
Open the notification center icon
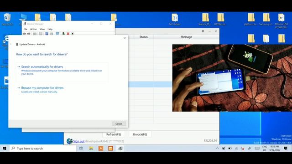pyautogui.click(x=286, y=149)
